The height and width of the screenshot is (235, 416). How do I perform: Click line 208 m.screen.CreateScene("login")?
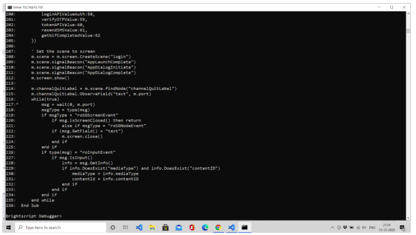[x=81, y=57]
